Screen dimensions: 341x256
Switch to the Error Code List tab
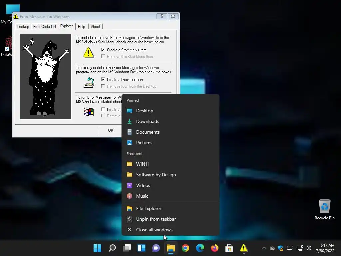(45, 27)
